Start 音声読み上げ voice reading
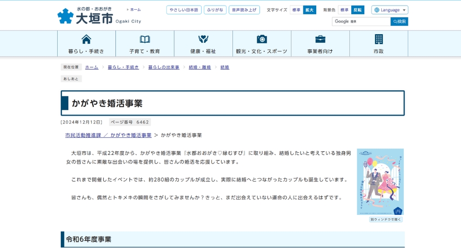Viewport: 461px width, 249px height. point(244,10)
